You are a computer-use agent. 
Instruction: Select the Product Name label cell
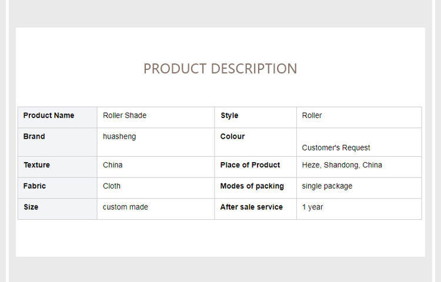point(49,116)
